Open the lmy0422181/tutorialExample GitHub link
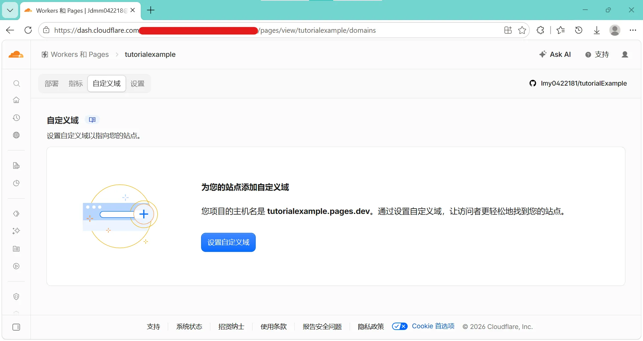643x341 pixels. [x=578, y=83]
